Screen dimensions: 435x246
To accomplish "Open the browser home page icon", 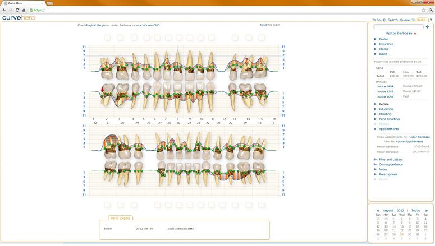I will coord(24,10).
